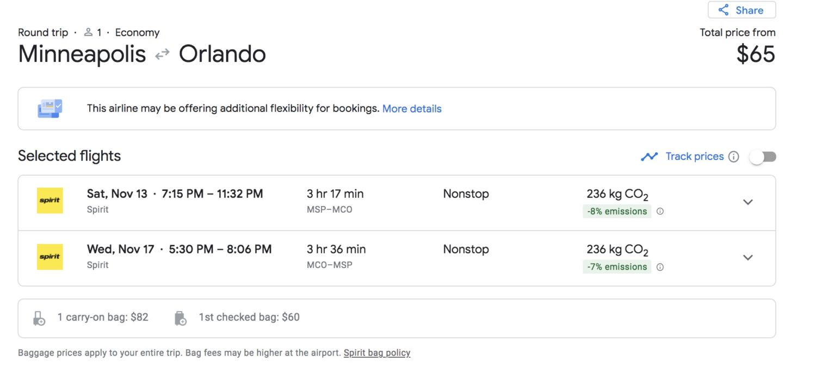The width and height of the screenshot is (816, 366).
Task: Click the carry-on bag icon
Action: pyautogui.click(x=38, y=317)
